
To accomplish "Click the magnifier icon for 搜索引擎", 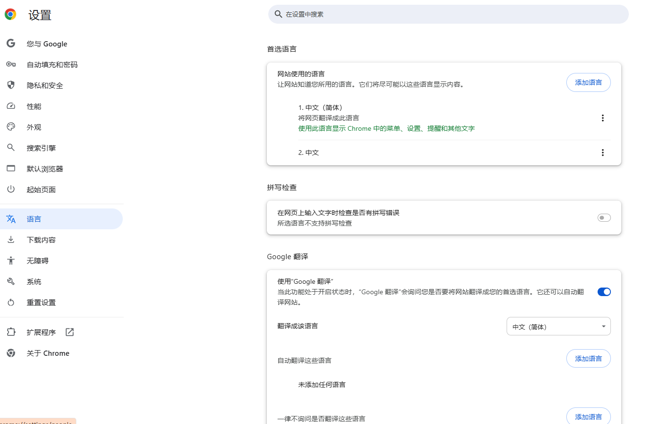I will (x=11, y=148).
